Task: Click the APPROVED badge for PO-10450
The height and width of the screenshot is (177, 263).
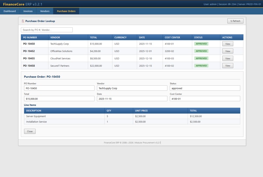Action: [x=201, y=44]
